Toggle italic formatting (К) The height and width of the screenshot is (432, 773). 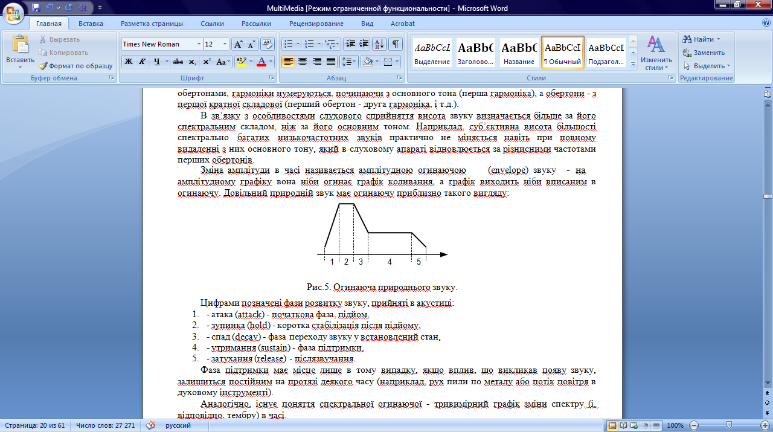tap(143, 62)
